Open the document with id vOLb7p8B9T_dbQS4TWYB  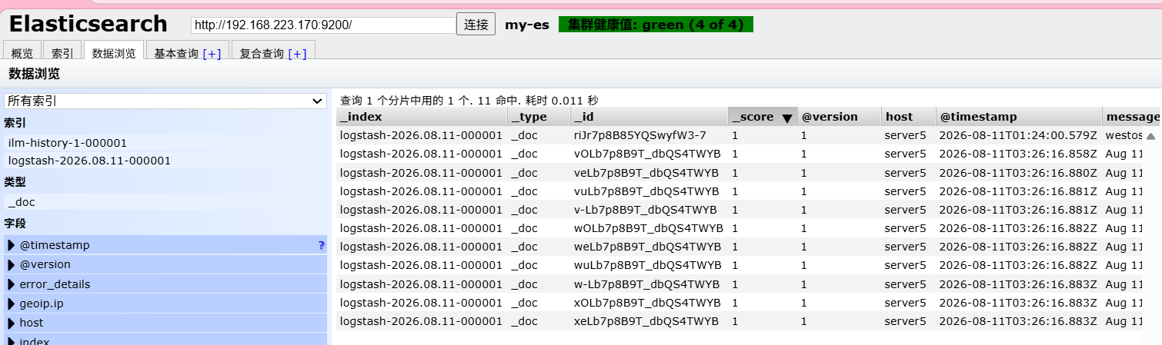coord(647,154)
